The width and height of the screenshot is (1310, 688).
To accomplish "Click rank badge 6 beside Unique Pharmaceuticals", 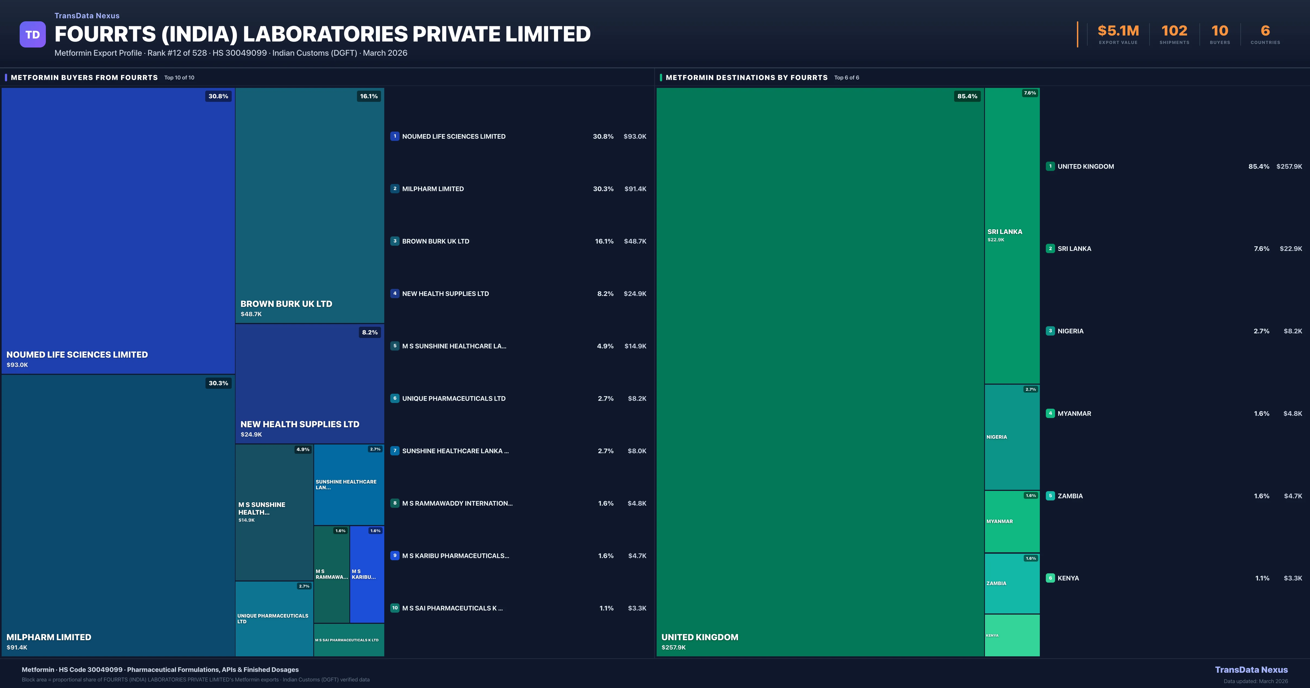I will (395, 398).
